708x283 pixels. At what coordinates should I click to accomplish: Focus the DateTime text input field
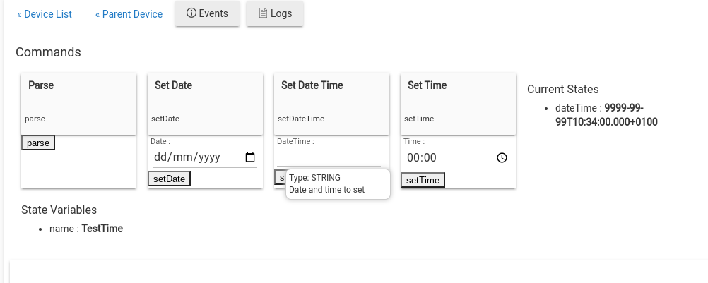click(329, 157)
